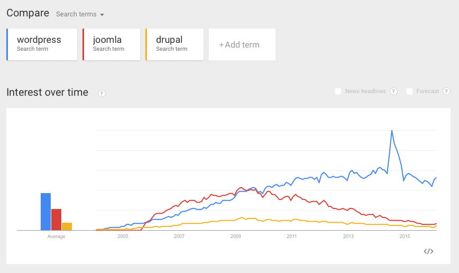Click the 2005 label on time axis
This screenshot has width=459, height=273.
click(123, 236)
